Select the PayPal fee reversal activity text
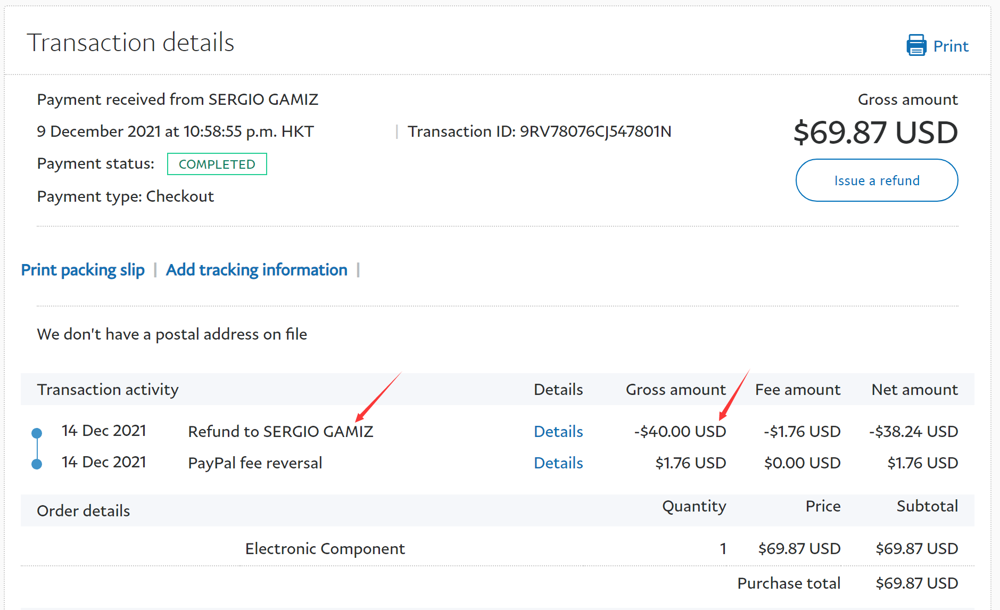The image size is (1000, 610). tap(255, 463)
